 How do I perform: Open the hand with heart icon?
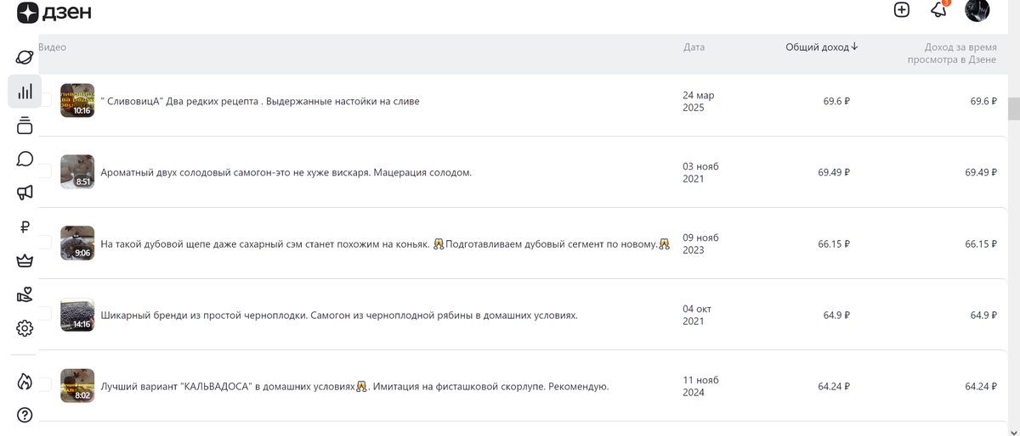click(x=25, y=294)
